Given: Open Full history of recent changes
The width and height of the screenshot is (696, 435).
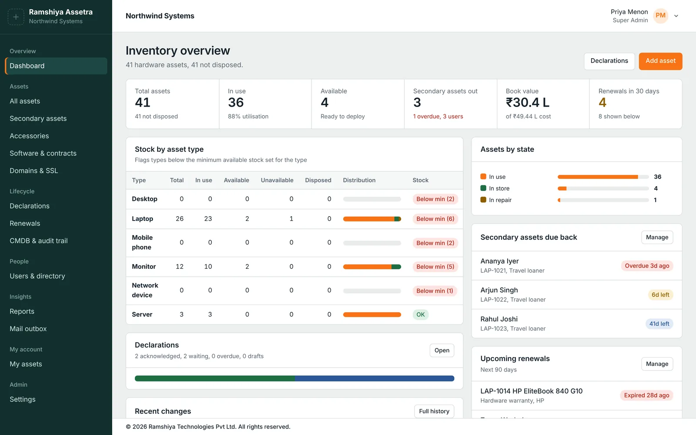Looking at the screenshot, I should pos(434,411).
